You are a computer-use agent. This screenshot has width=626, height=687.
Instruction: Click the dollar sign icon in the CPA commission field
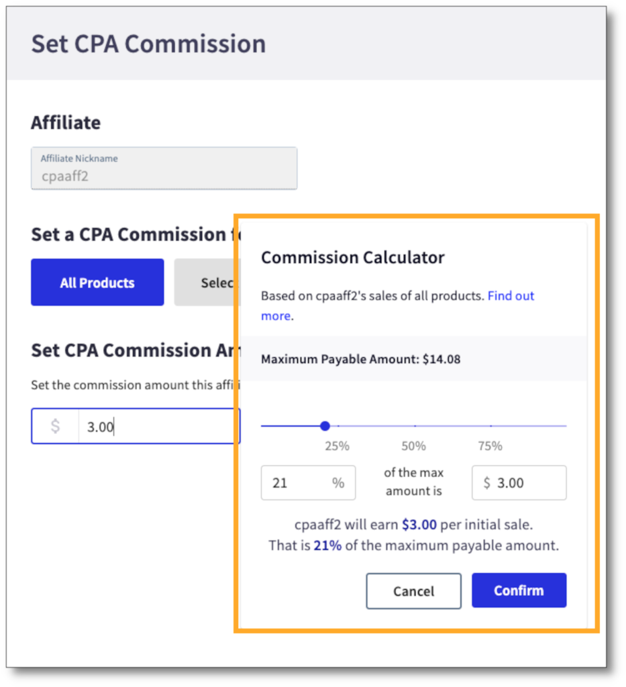(55, 427)
